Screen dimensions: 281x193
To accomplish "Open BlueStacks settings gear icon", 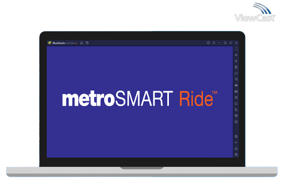I will [236, 137].
